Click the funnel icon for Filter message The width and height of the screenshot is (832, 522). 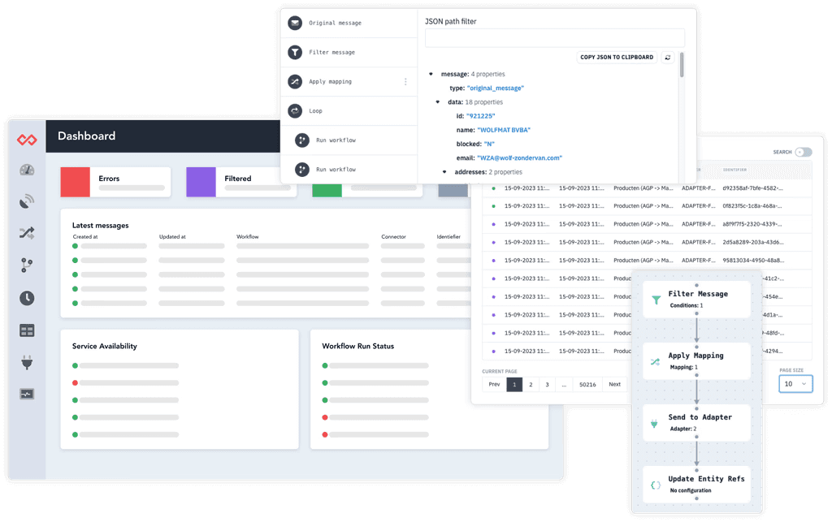295,52
